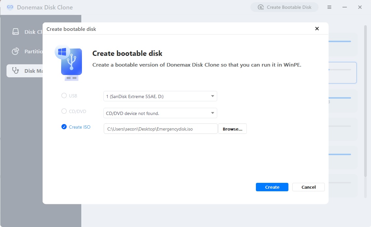Viewport: 371px width, 227px height.
Task: Click the Browse button for ISO location
Action: click(232, 129)
